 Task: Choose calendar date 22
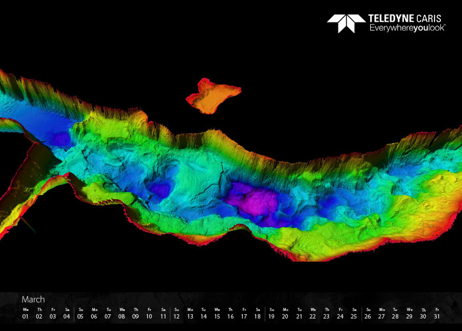[313, 316]
